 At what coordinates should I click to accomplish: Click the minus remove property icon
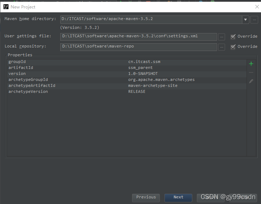(251, 72)
